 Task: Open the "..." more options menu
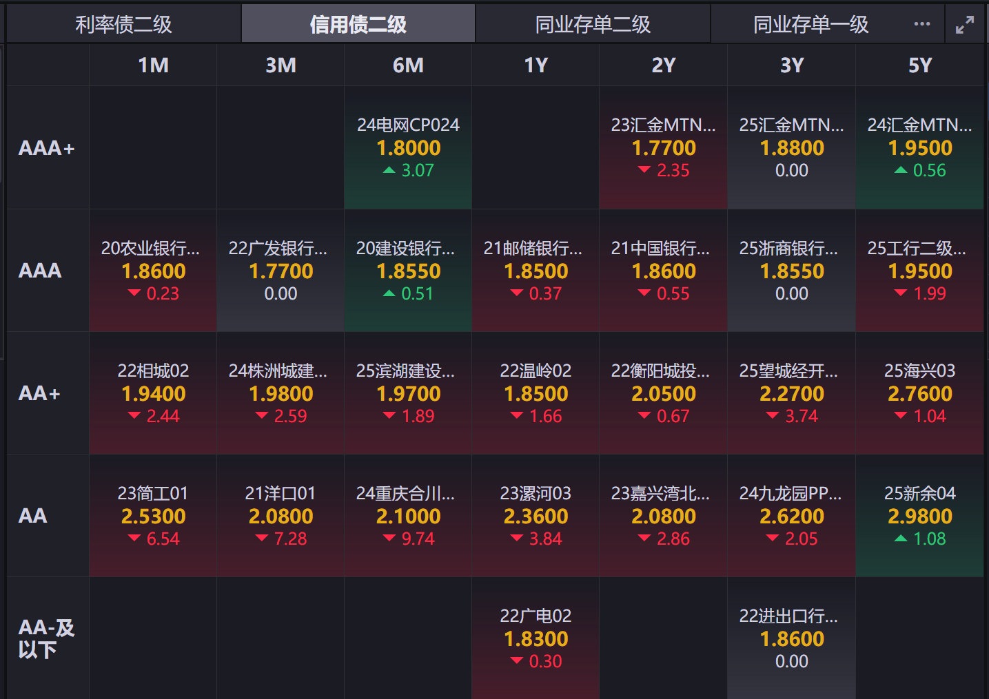(x=921, y=24)
